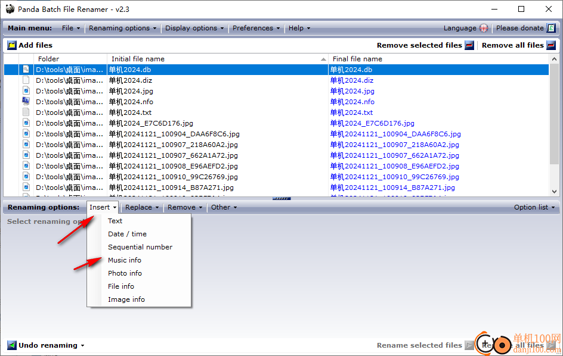
Task: Open Renaming options in main menu bar
Action: [x=123, y=28]
